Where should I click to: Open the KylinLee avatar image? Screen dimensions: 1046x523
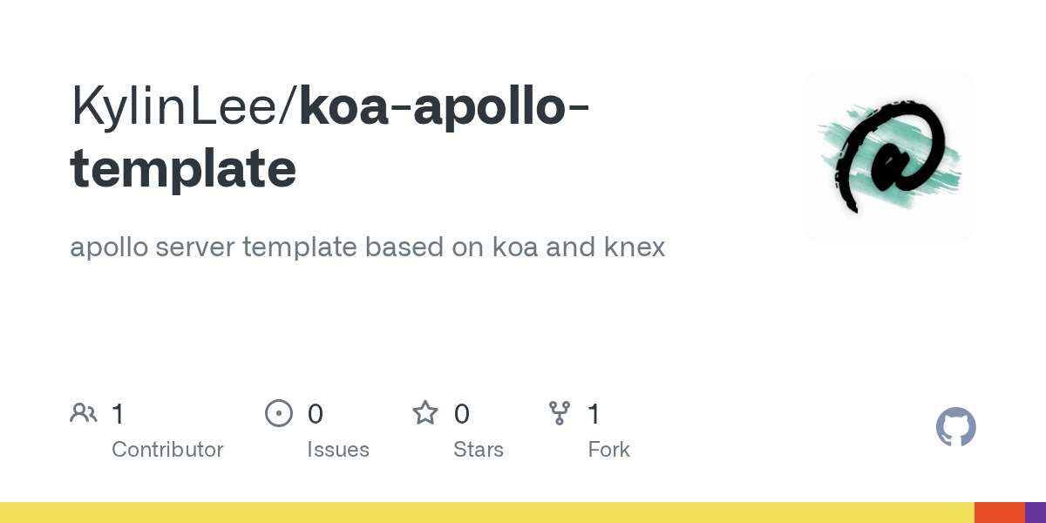point(889,157)
